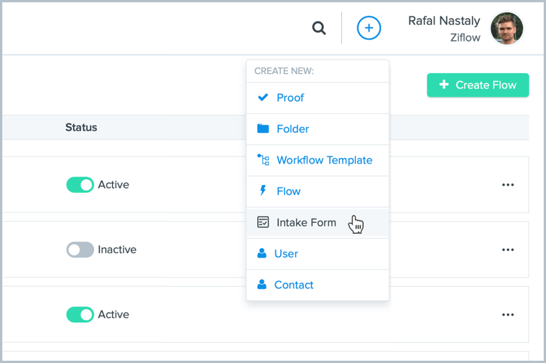Click the circled plus create icon
Viewport: 546px width, 363px height.
369,29
